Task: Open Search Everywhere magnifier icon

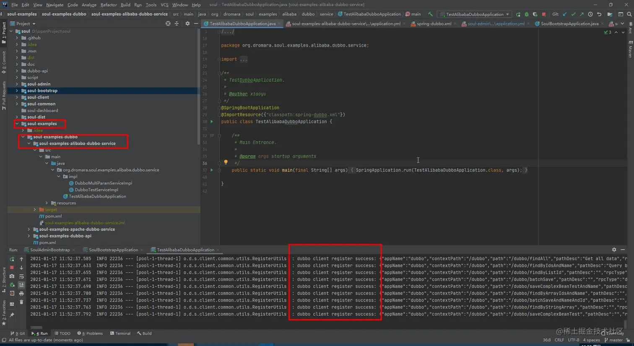Action: click(629, 14)
